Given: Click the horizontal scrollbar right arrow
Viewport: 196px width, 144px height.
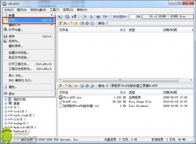Looking at the screenshot, I should point(191,80).
